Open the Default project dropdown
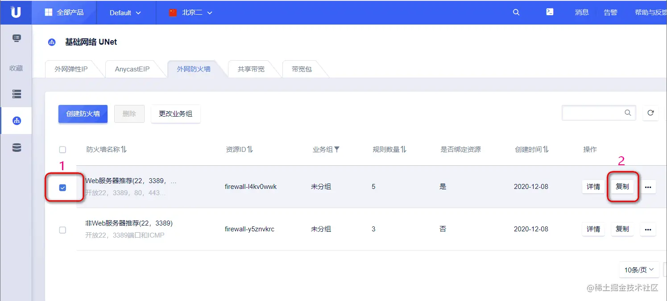The height and width of the screenshot is (301, 667). click(x=125, y=13)
